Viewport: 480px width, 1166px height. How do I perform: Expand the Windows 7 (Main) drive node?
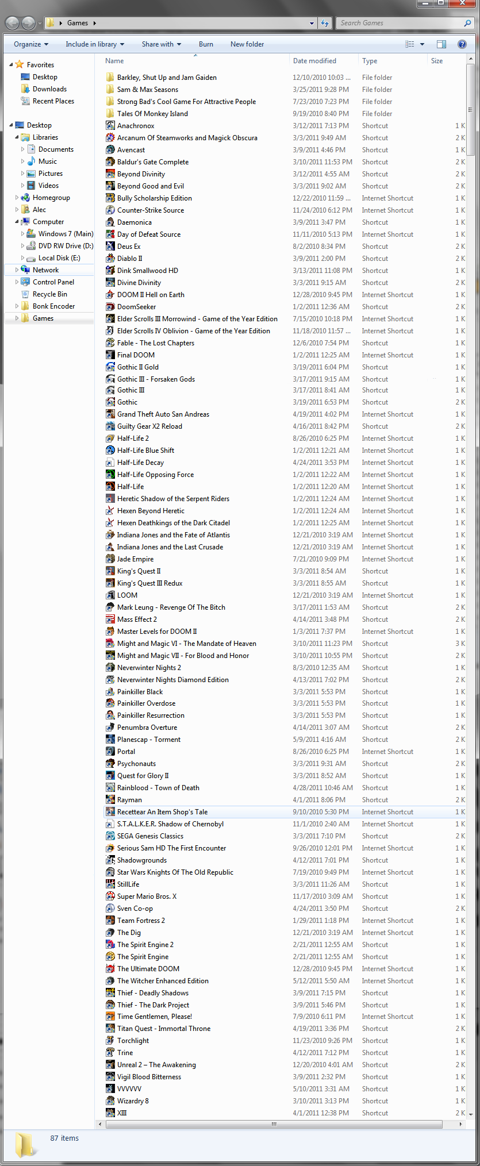[22, 234]
